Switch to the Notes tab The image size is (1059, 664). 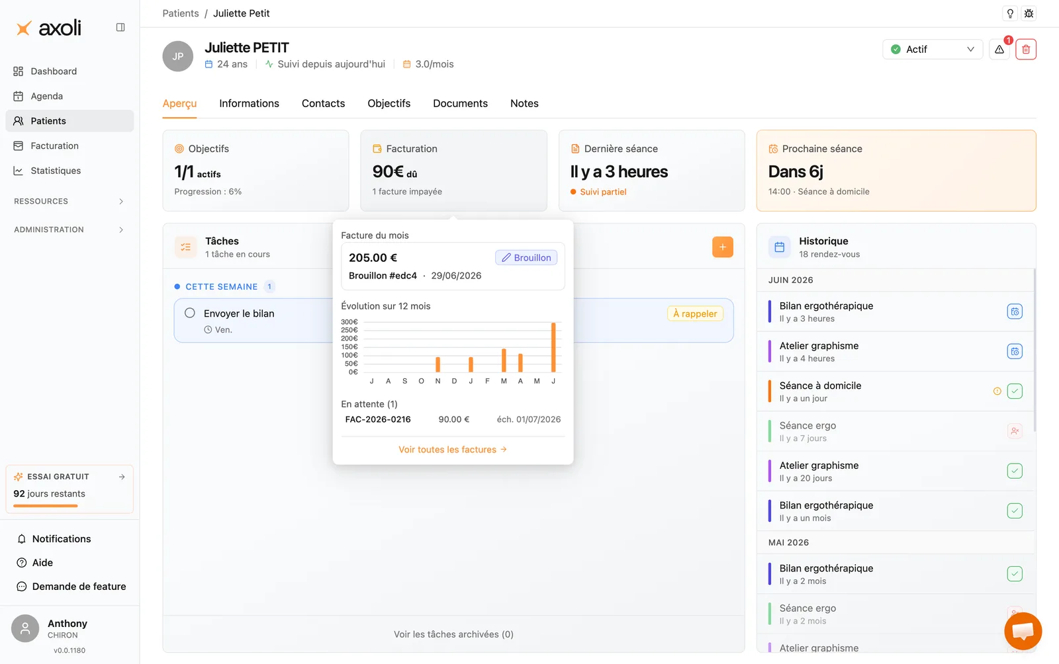coord(524,103)
